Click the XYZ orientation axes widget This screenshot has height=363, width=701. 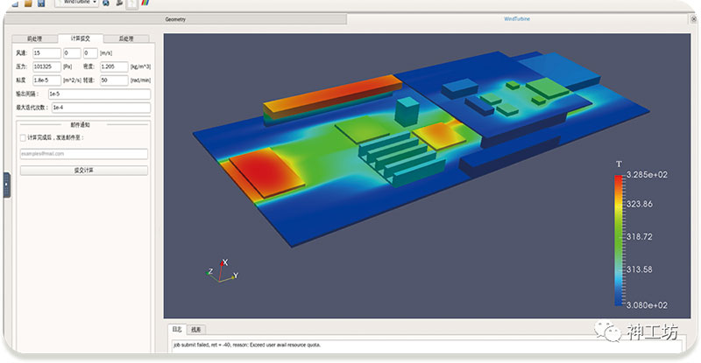(223, 271)
